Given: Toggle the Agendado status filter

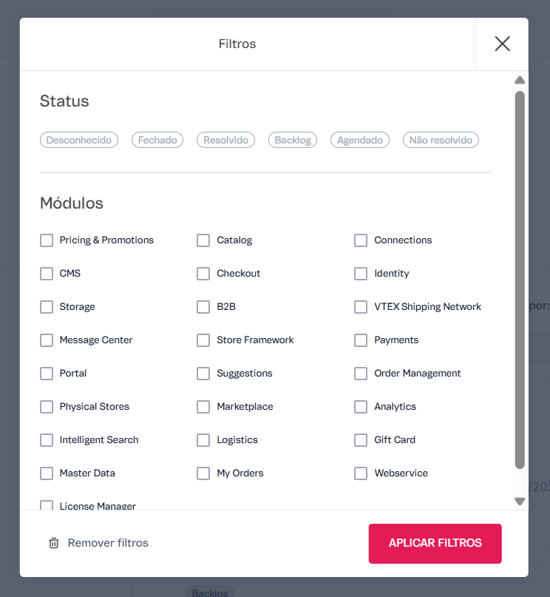Looking at the screenshot, I should tap(359, 140).
